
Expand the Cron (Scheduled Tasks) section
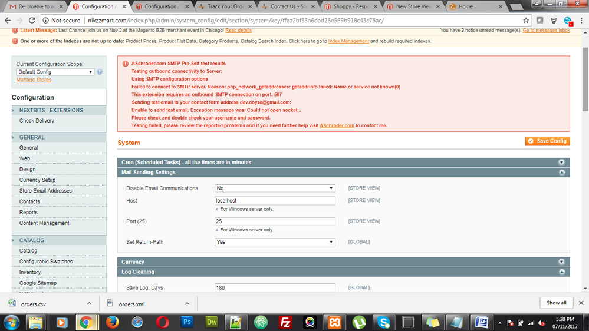(x=561, y=162)
